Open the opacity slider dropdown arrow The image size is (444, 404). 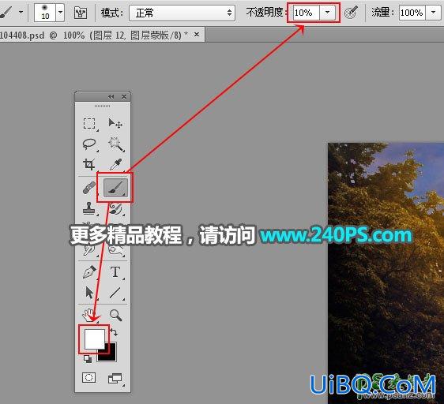(327, 13)
